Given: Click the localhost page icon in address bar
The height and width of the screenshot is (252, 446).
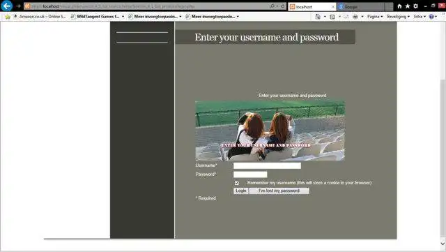Looking at the screenshot, I should [x=27, y=6].
